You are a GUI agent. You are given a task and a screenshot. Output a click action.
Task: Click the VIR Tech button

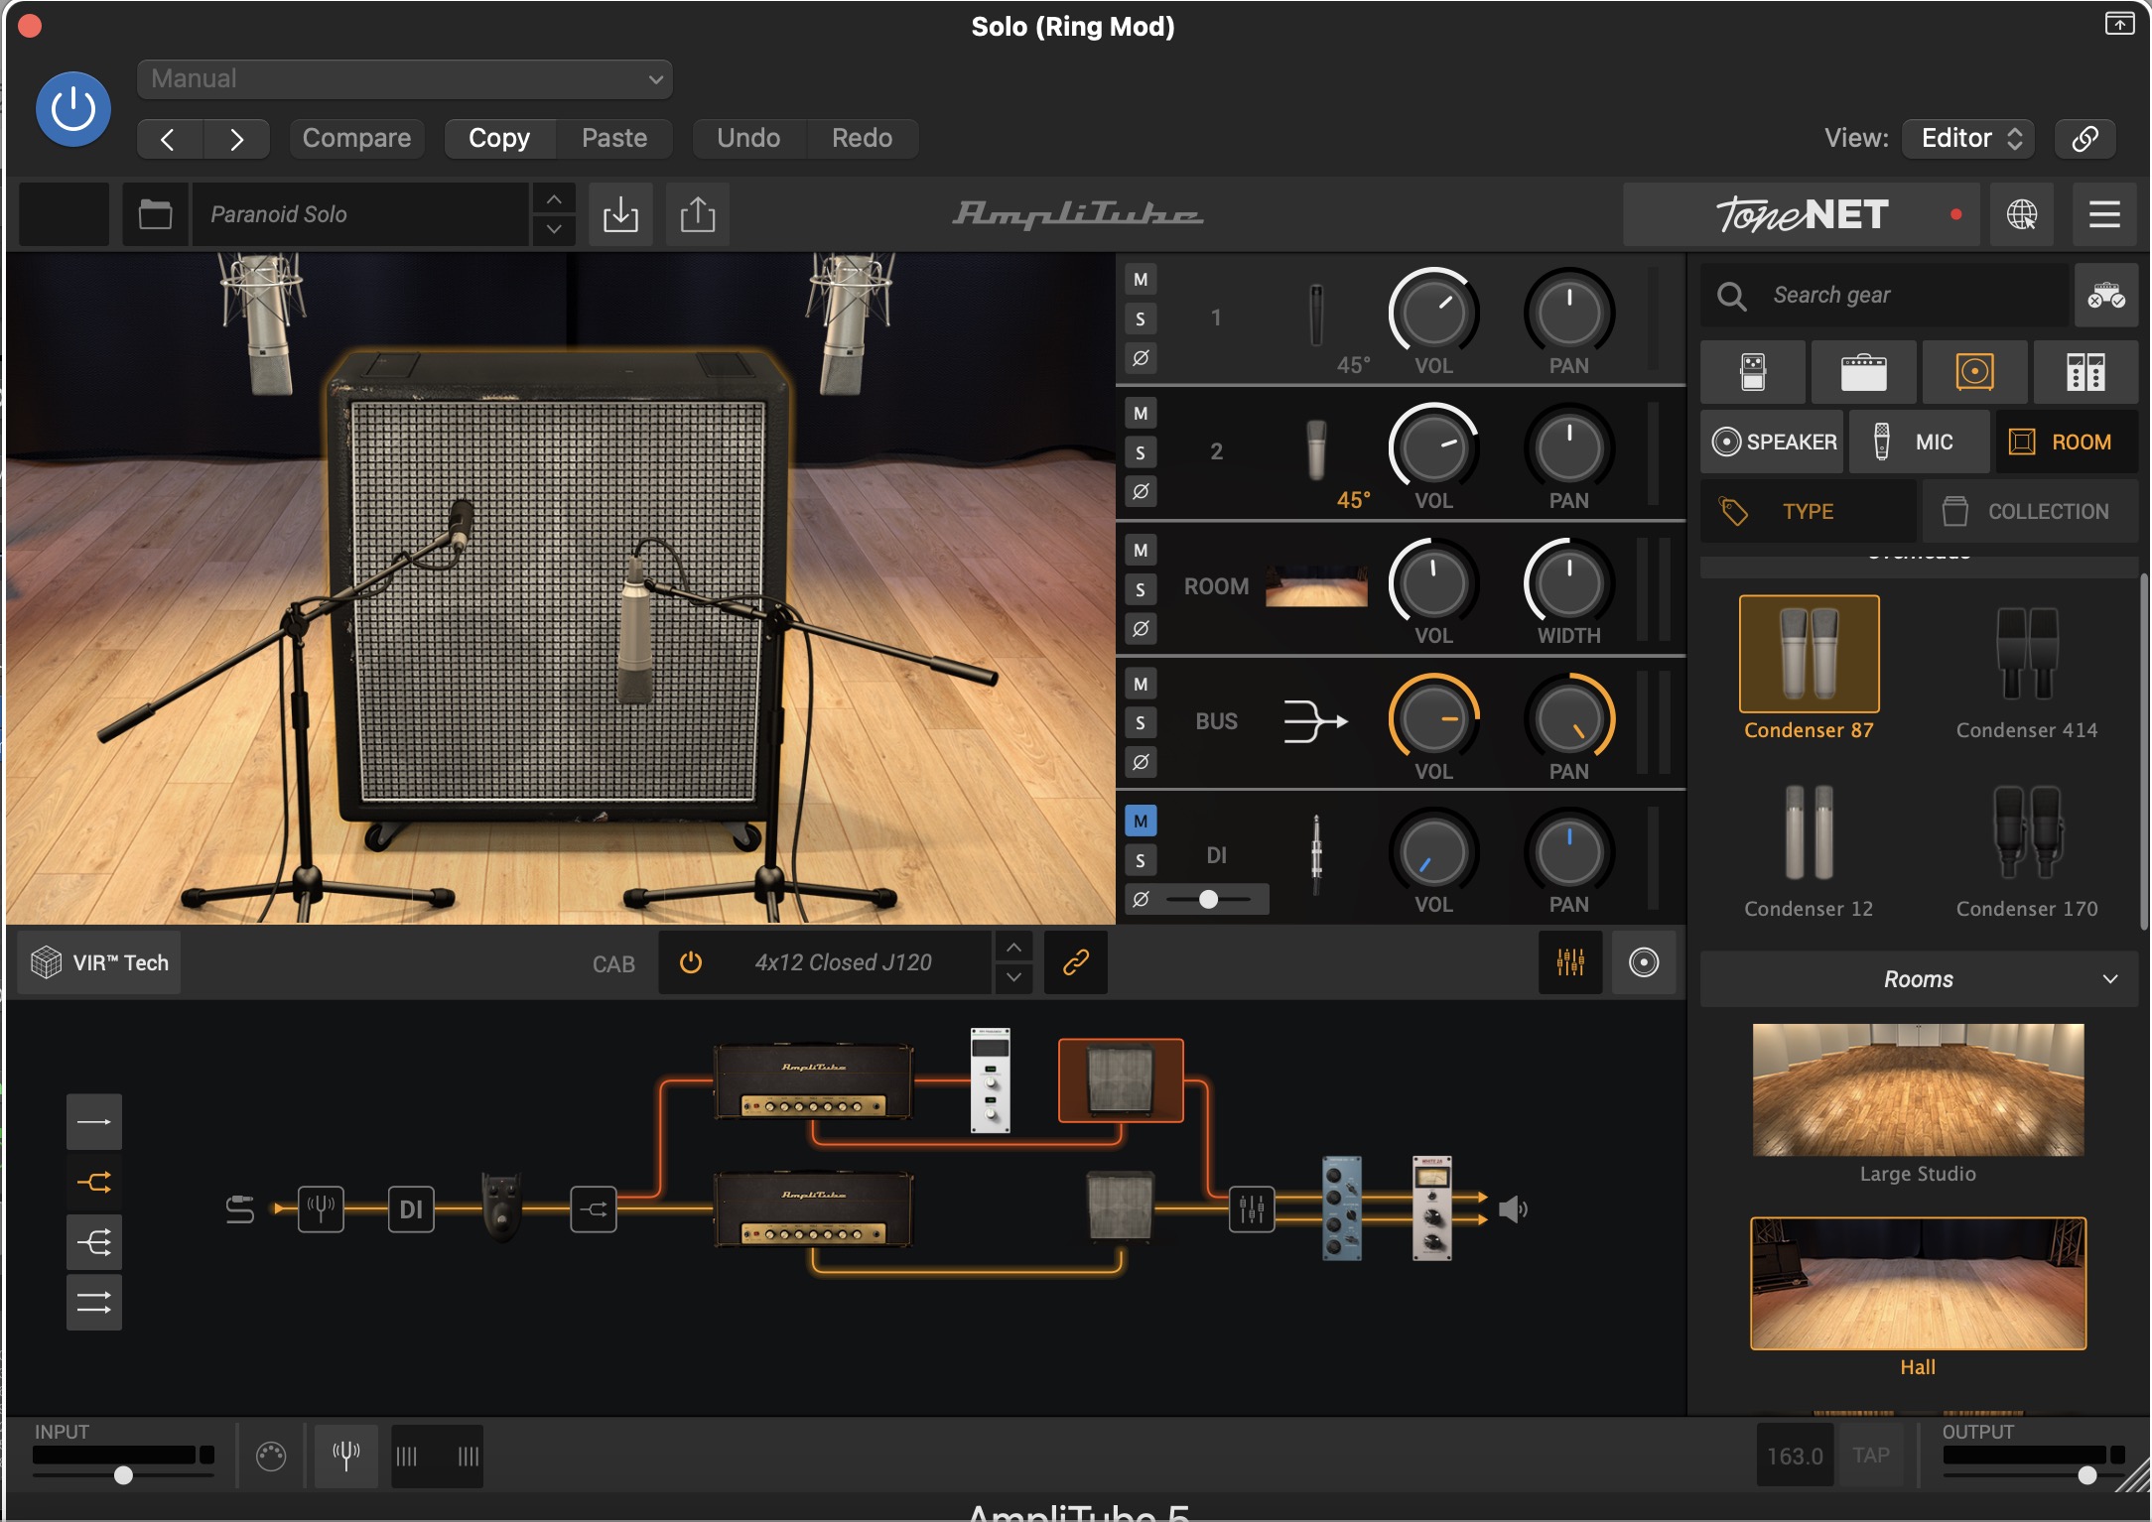[x=99, y=962]
